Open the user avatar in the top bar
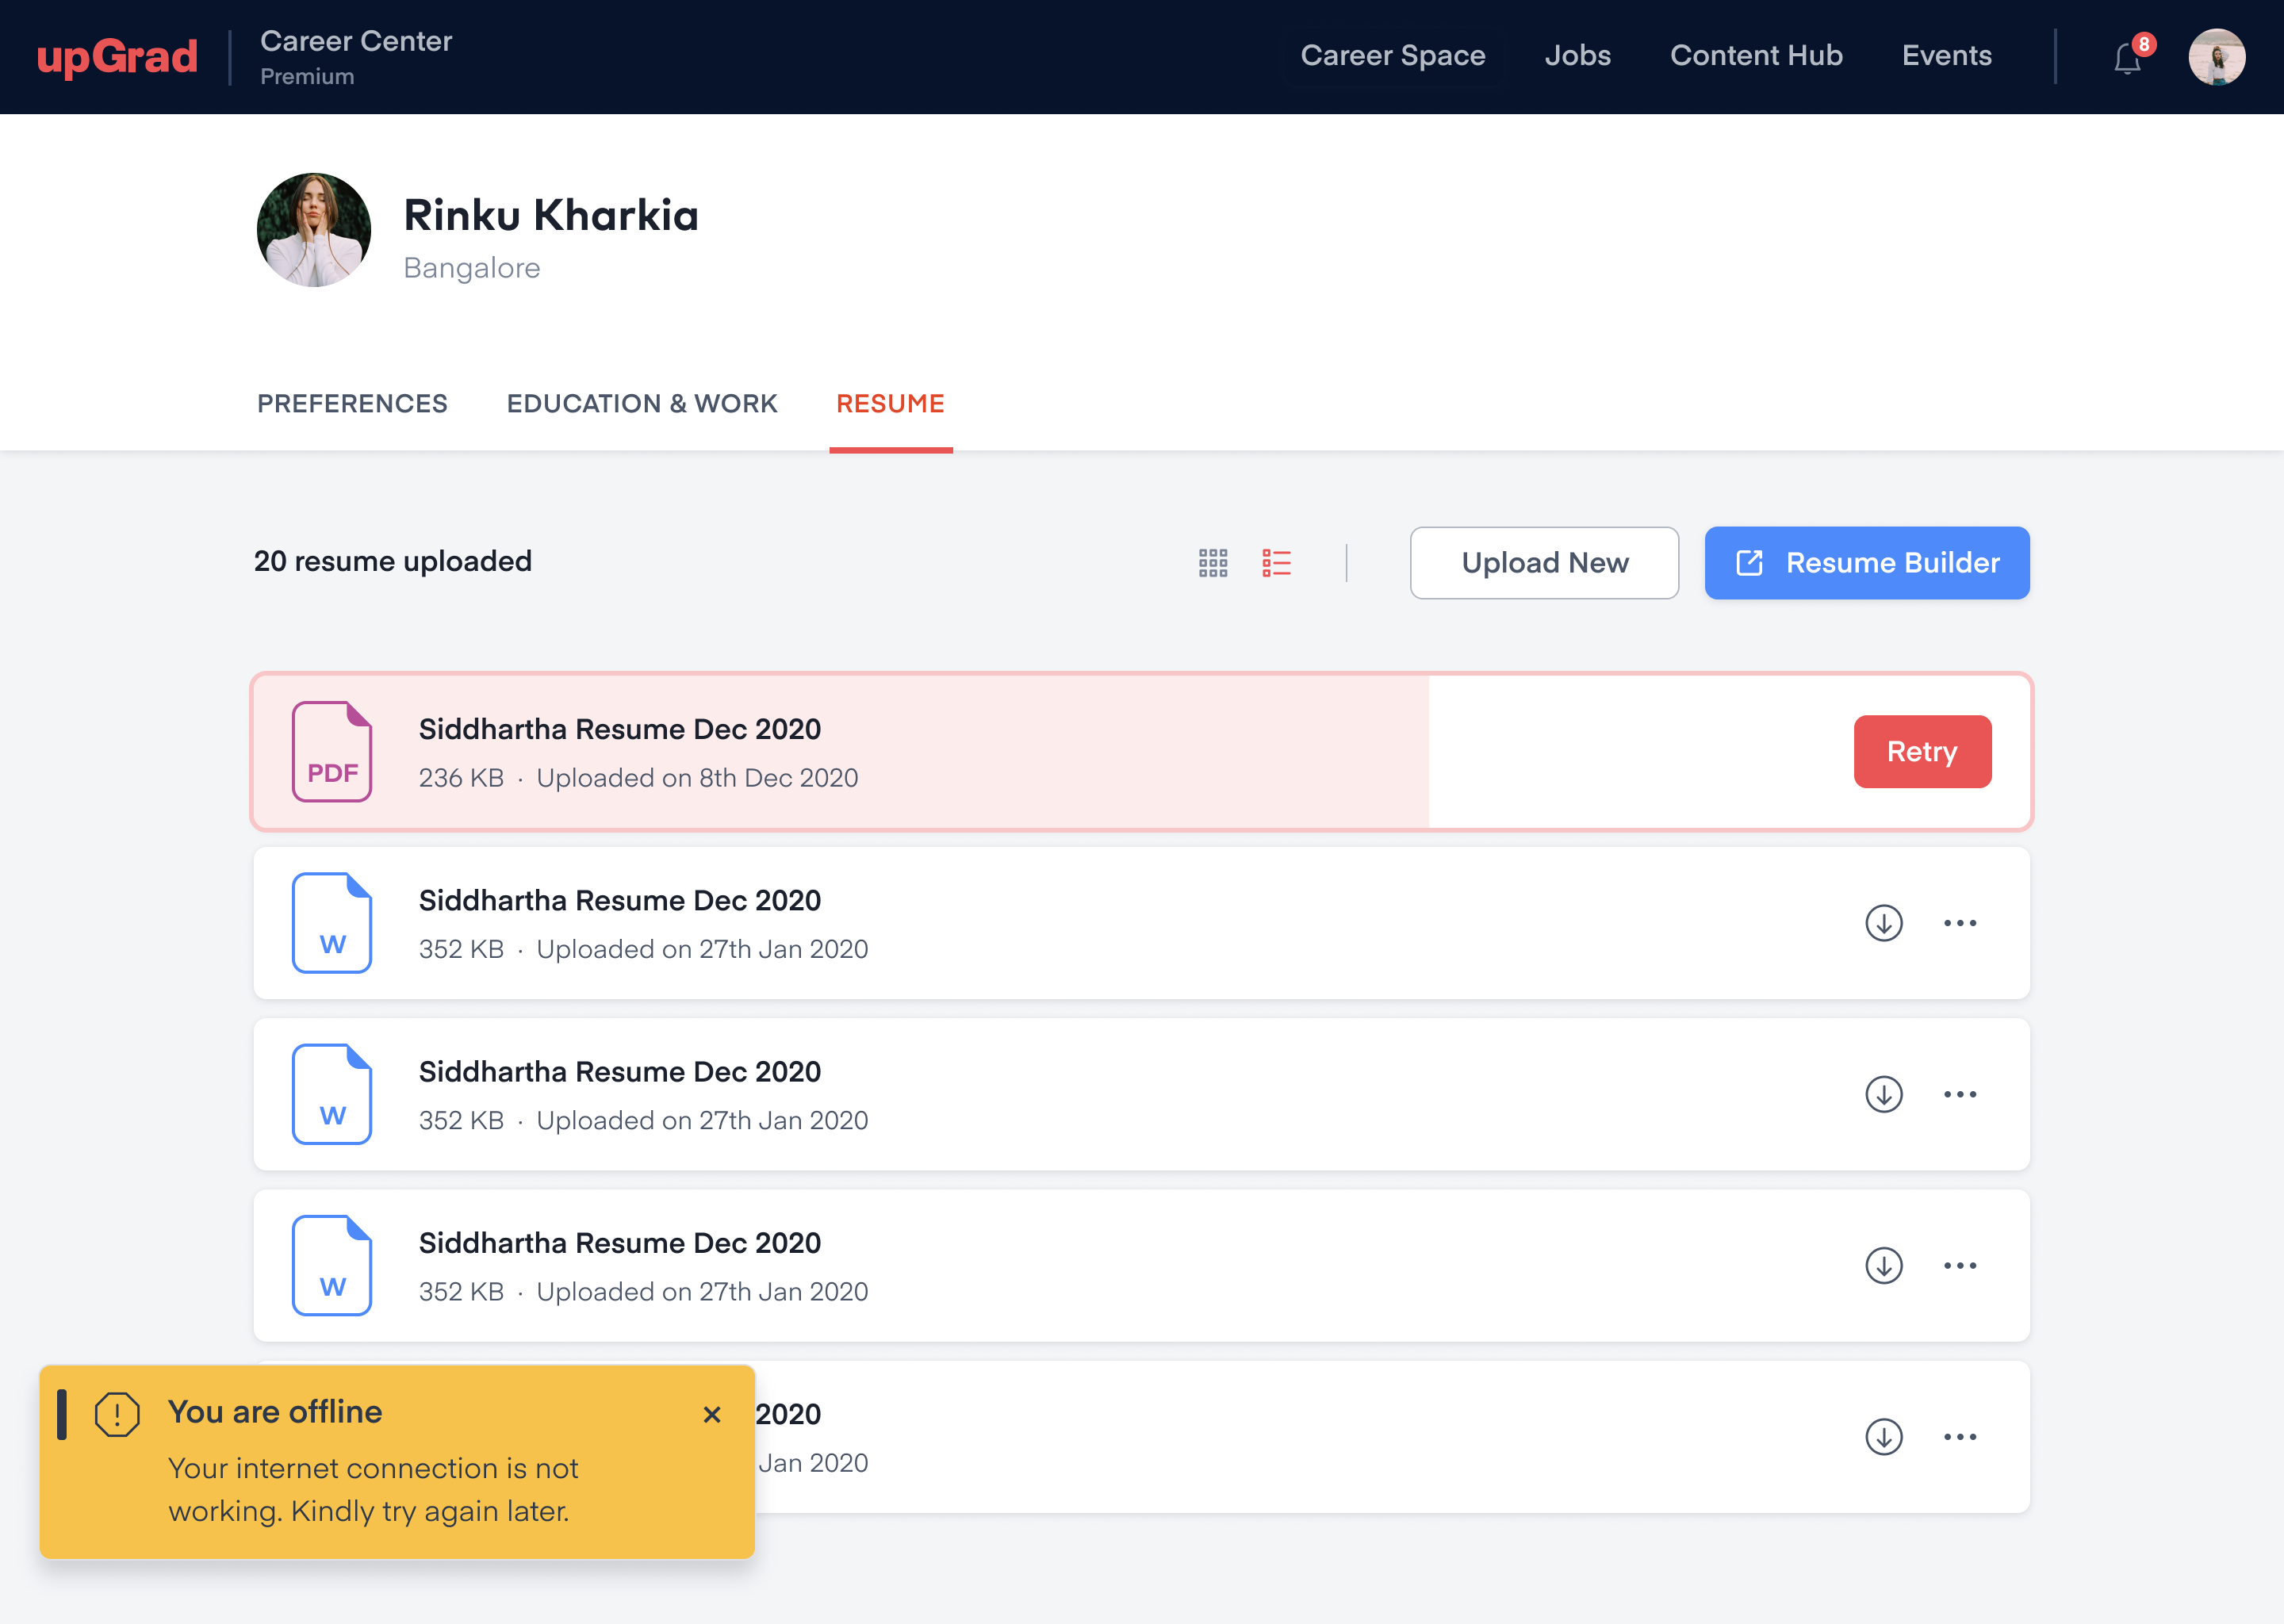Image resolution: width=2284 pixels, height=1624 pixels. pyautogui.click(x=2216, y=57)
